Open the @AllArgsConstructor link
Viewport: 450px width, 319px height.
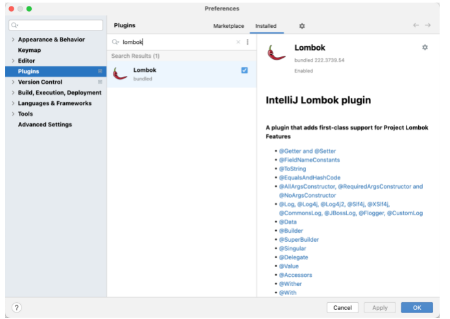[351, 191]
